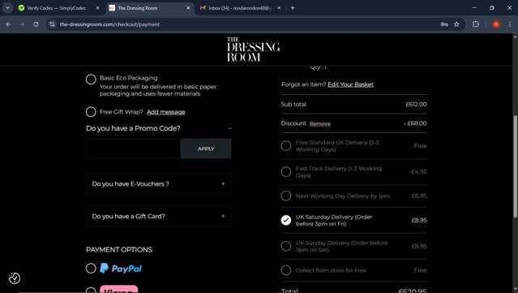The image size is (518, 293).
Task: Restore down the browser window
Action: [492, 8]
